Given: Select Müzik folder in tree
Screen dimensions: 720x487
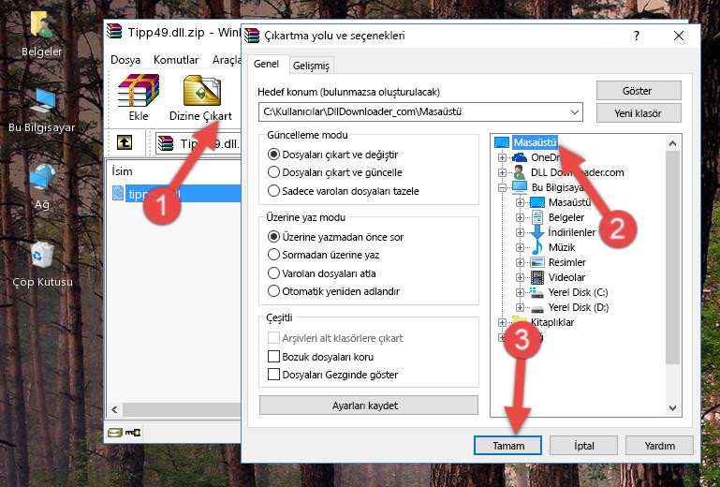Looking at the screenshot, I should (562, 247).
